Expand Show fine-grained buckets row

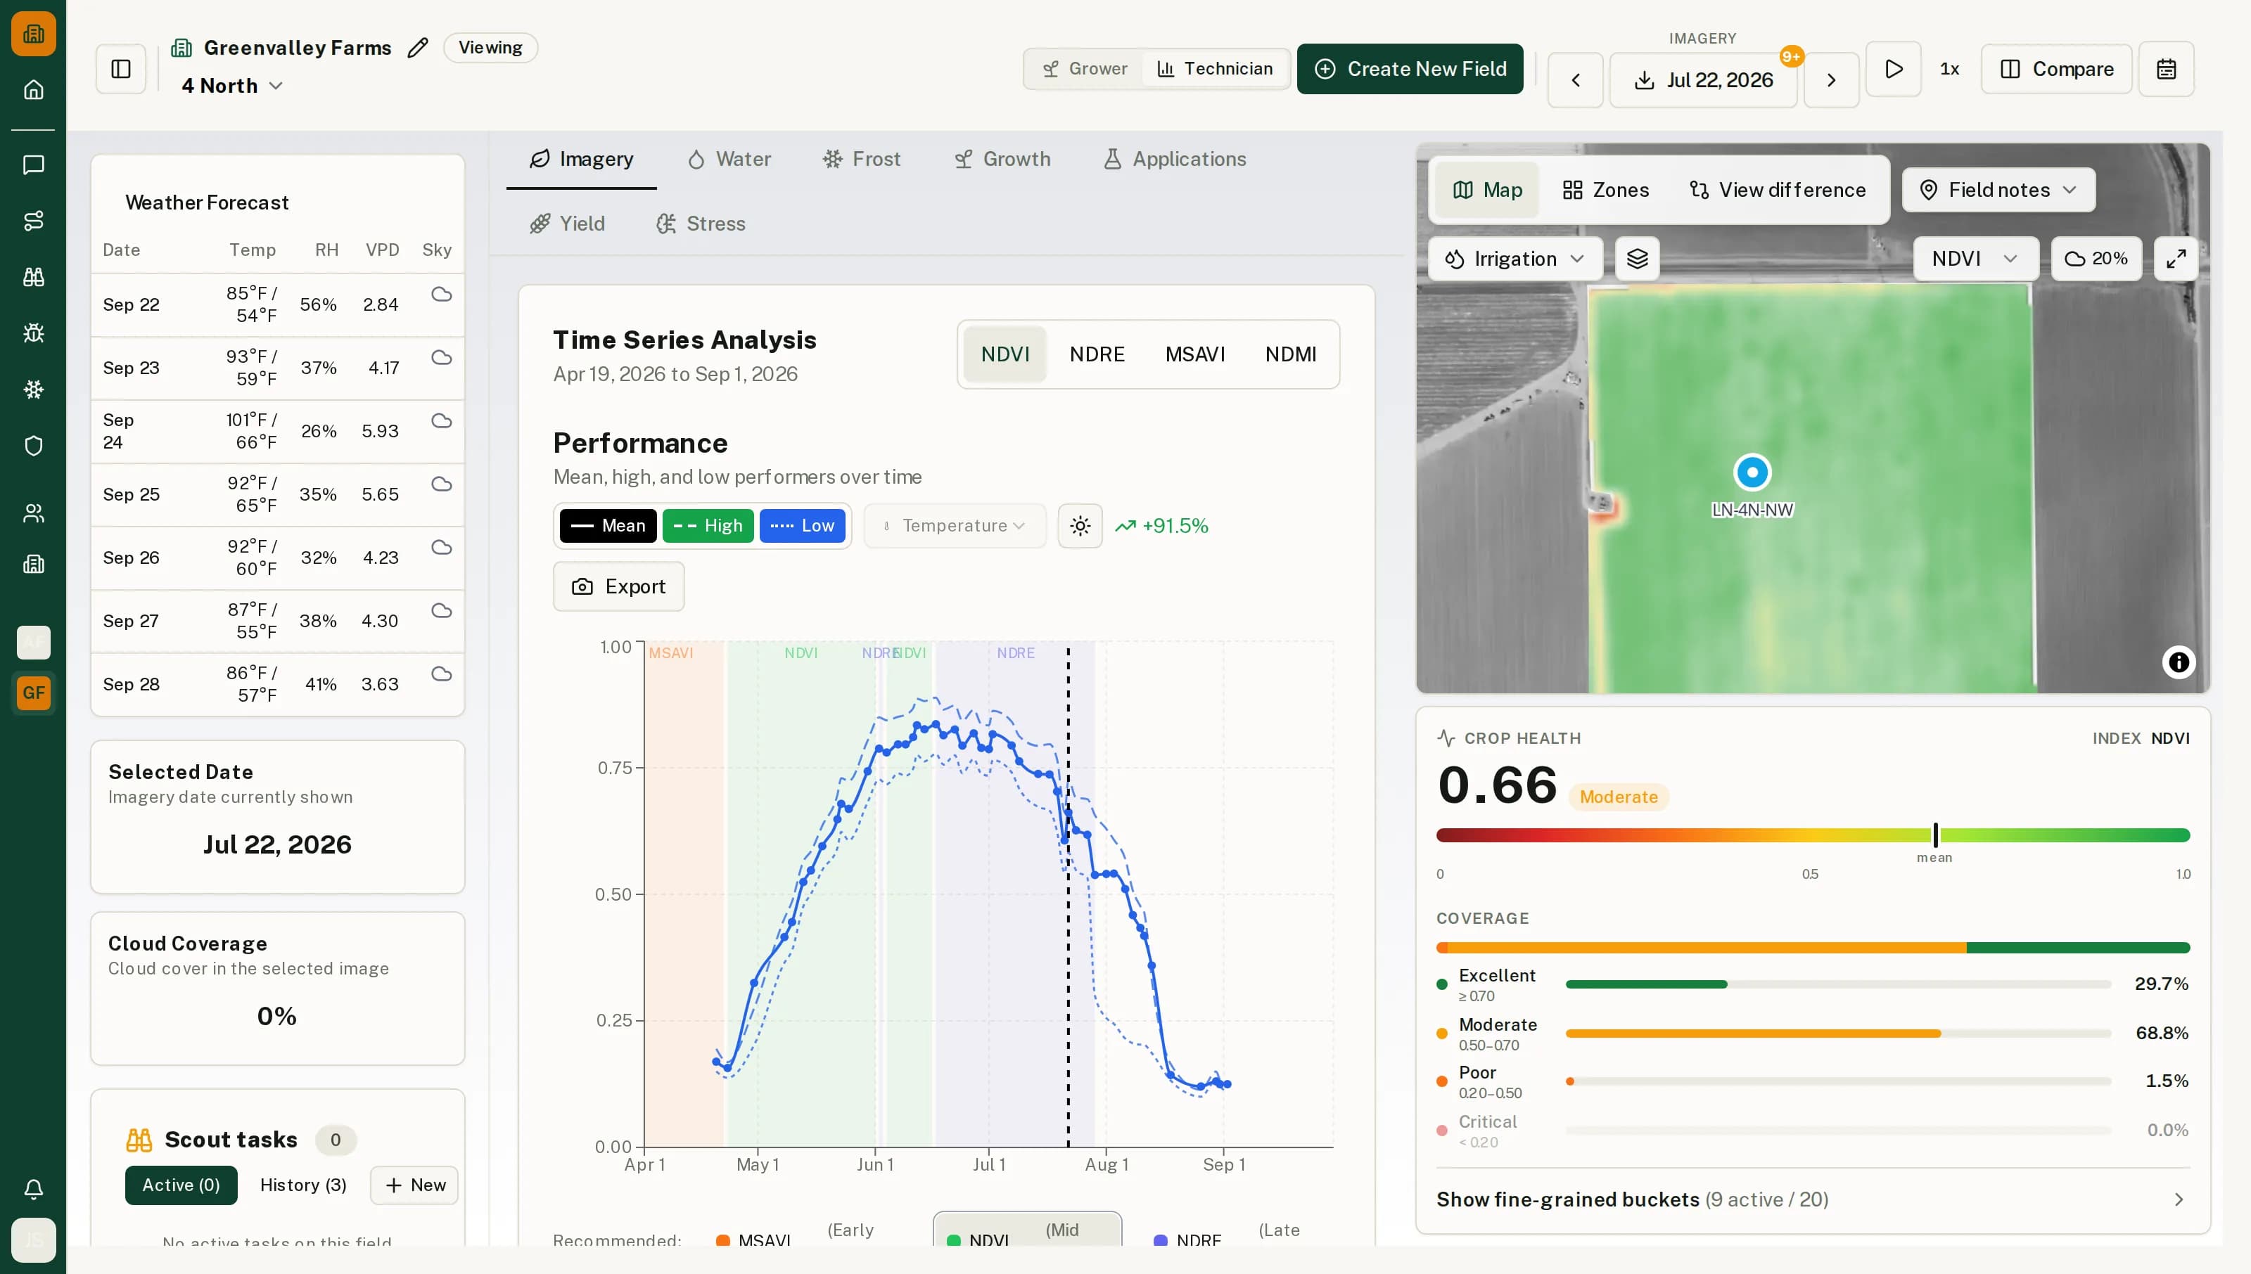tap(1813, 1199)
